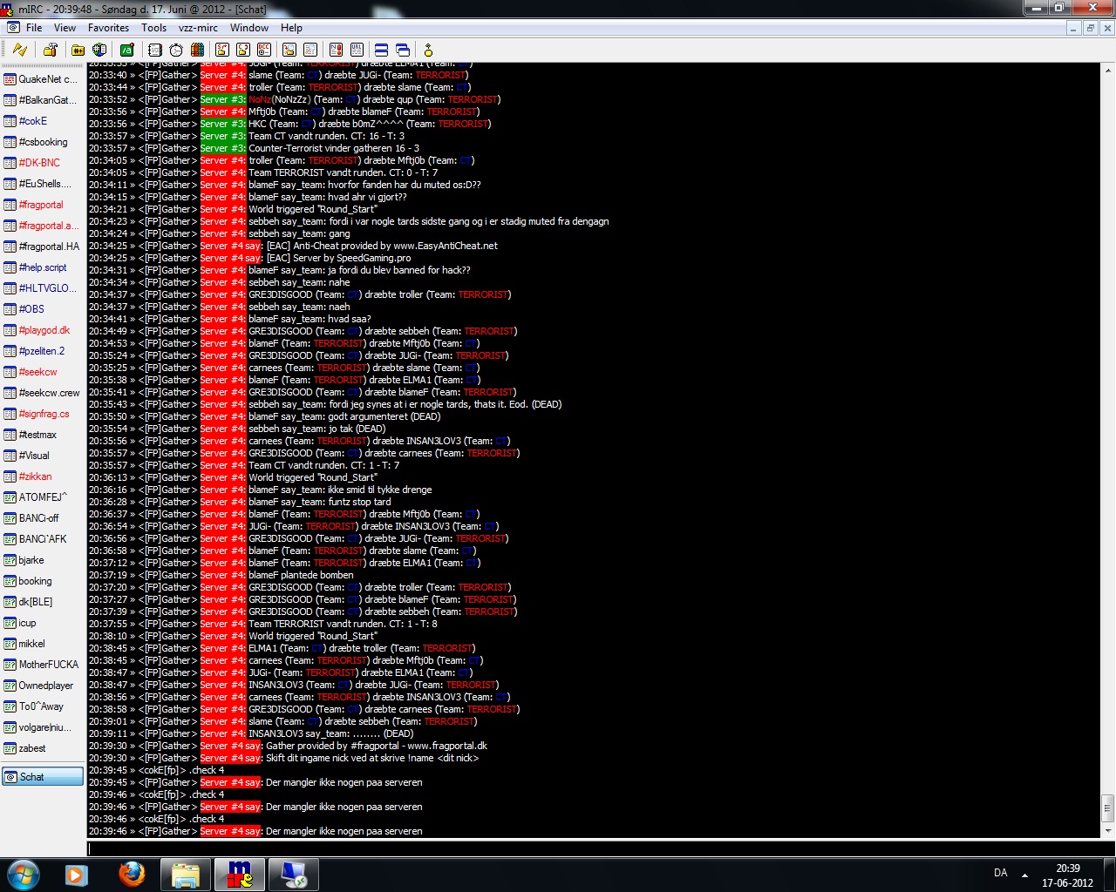Click the chat scrollbar thumb near bottom
The image size is (1116, 892).
(1107, 807)
